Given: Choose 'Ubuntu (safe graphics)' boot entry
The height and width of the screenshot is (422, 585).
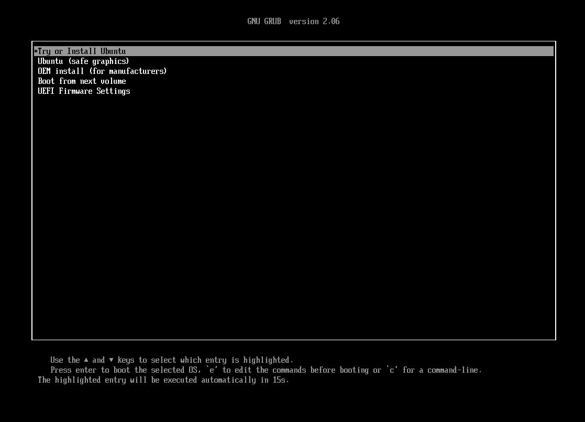Looking at the screenshot, I should pos(83,61).
